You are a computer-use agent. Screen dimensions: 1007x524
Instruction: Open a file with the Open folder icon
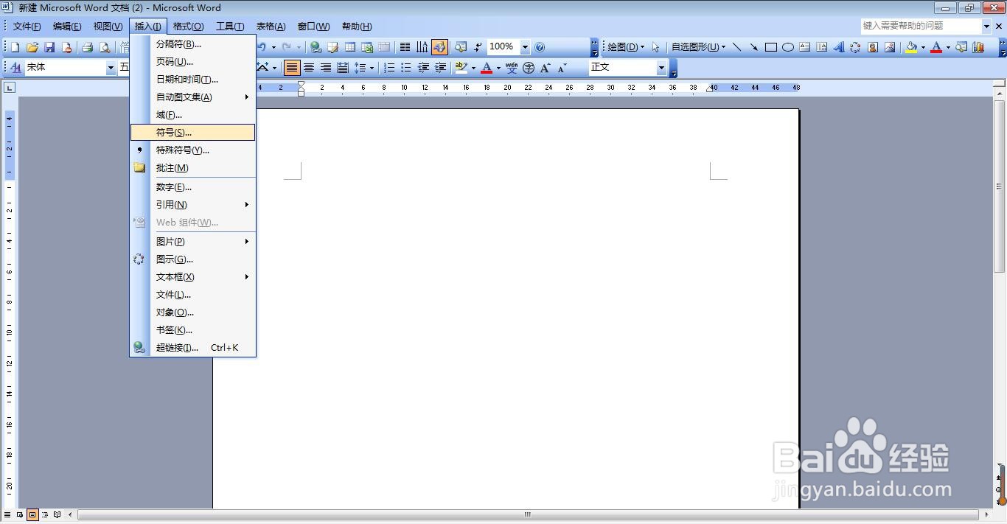[32, 47]
